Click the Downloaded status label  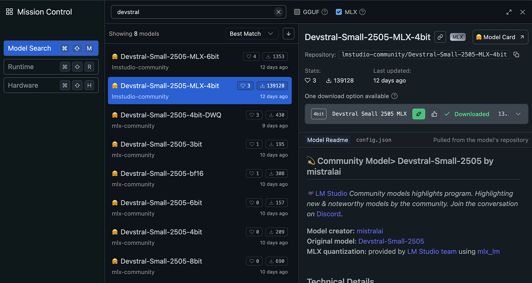click(x=472, y=114)
